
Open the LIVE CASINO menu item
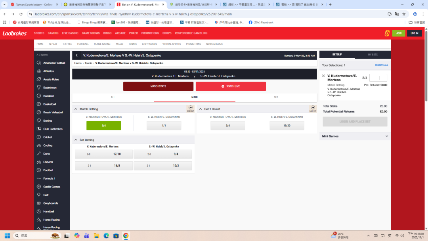click(x=70, y=33)
